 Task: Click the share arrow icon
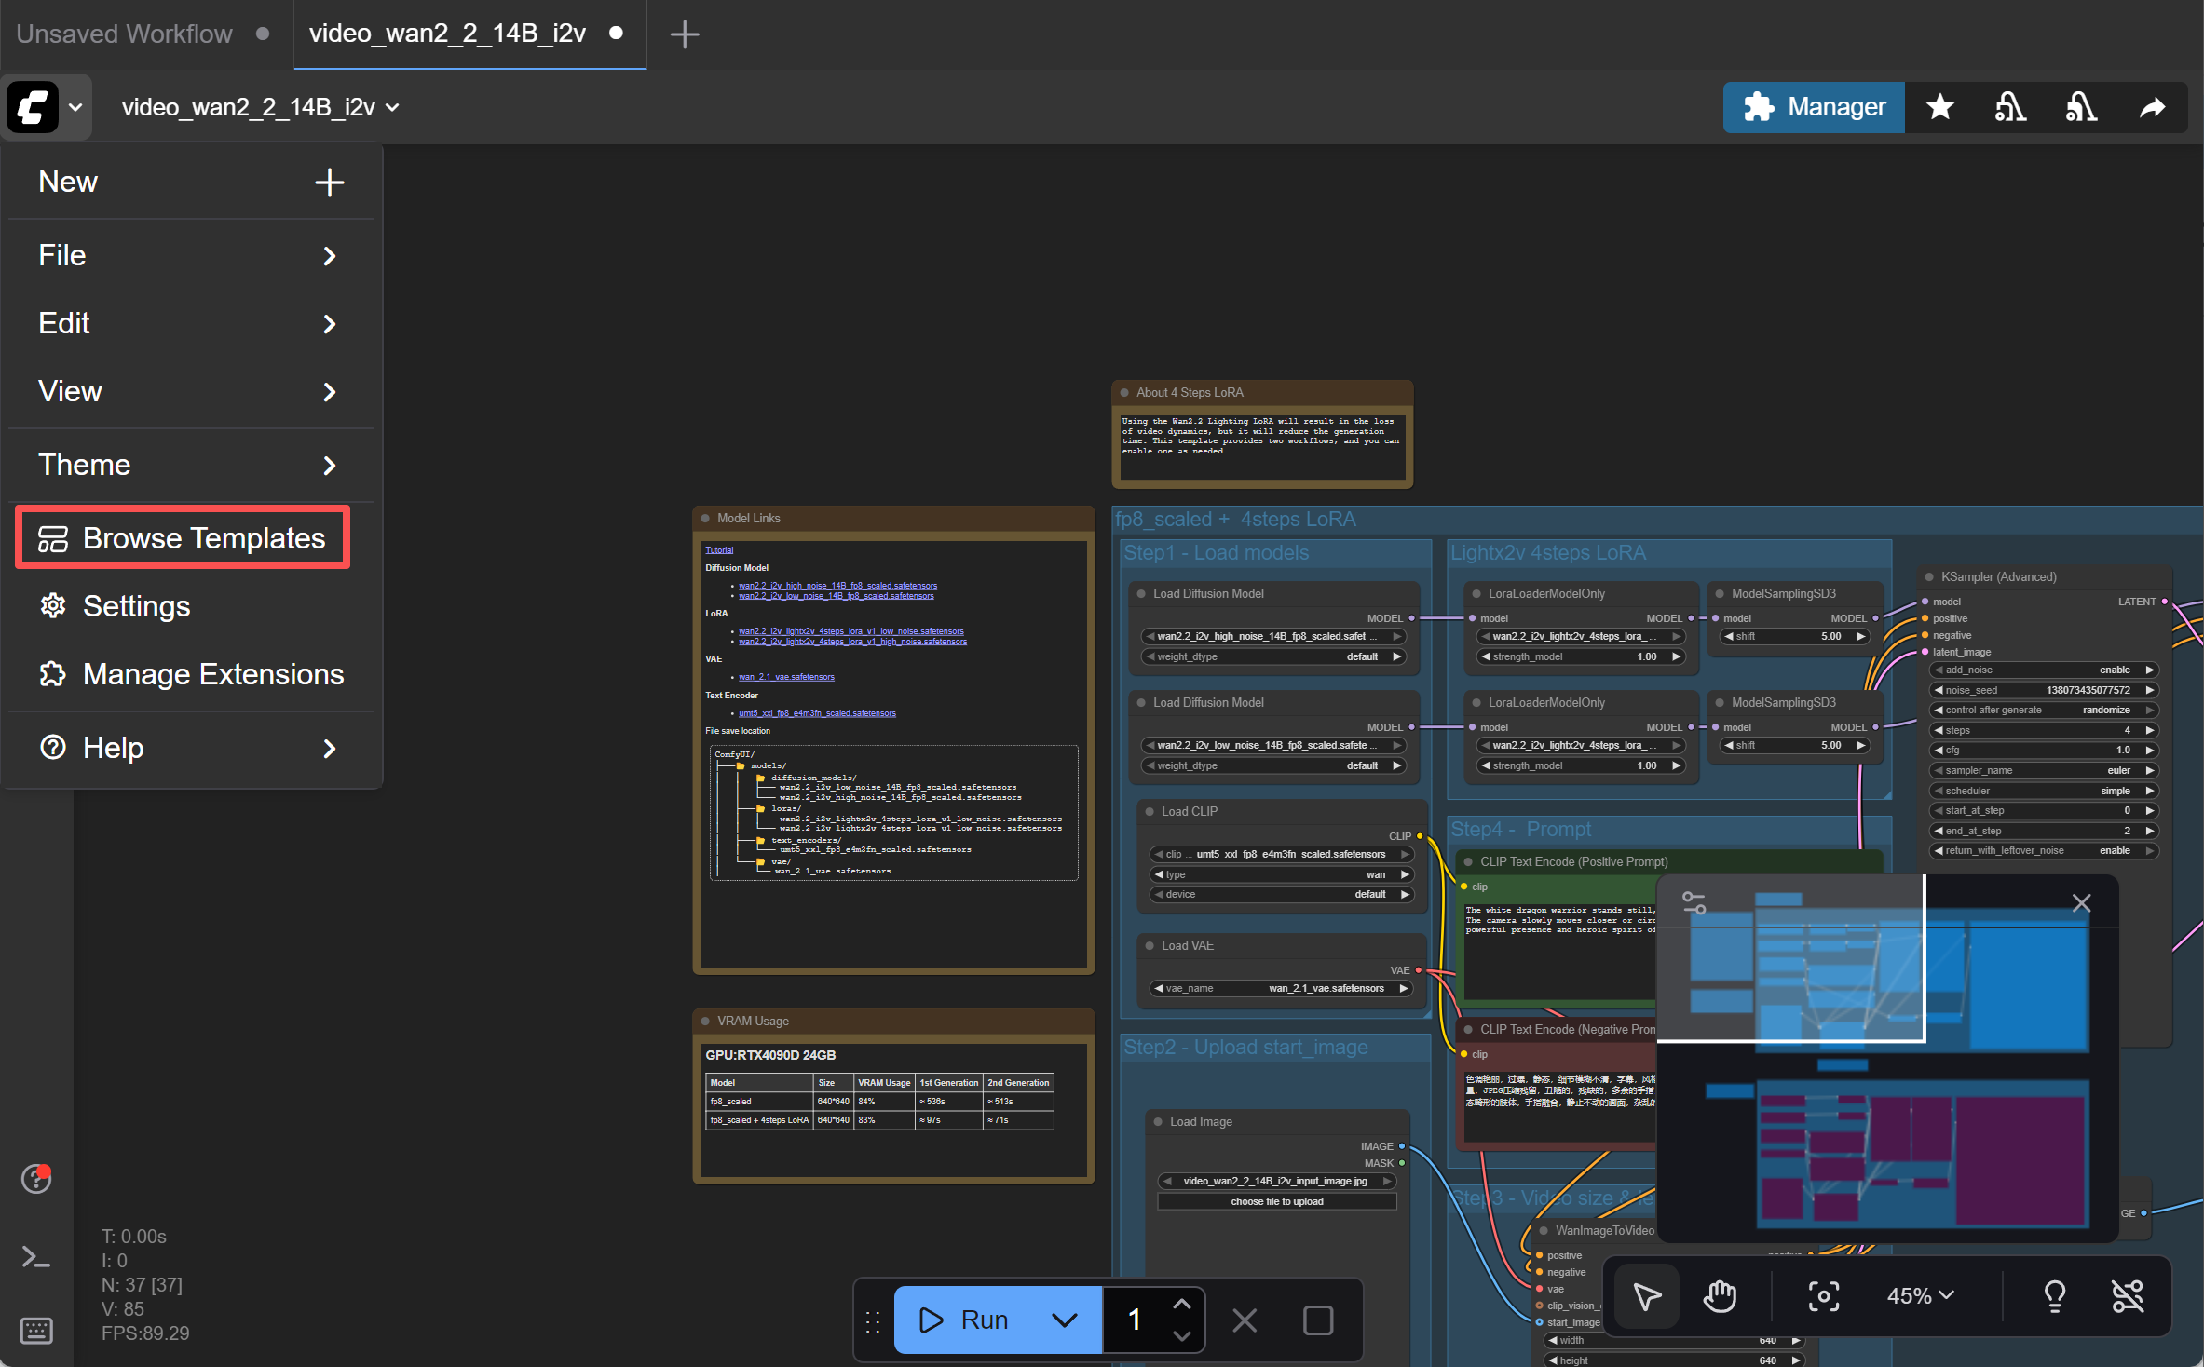coord(2152,107)
